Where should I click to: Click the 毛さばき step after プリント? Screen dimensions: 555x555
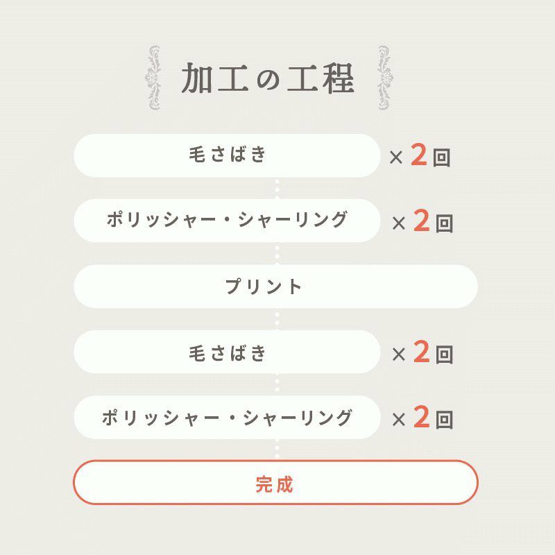227,352
